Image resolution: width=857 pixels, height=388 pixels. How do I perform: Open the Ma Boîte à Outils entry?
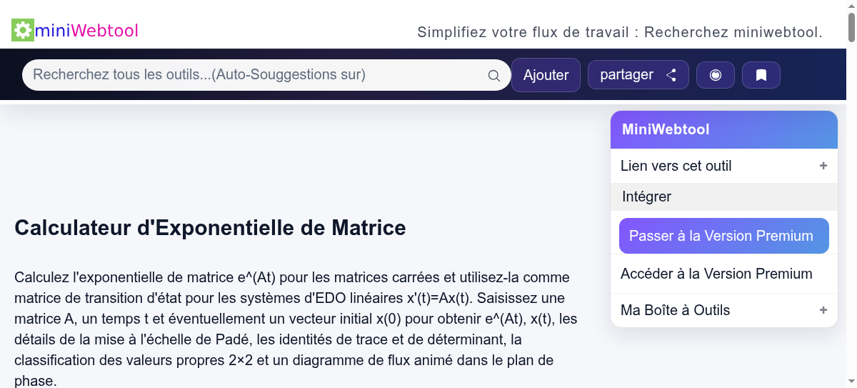coord(675,310)
